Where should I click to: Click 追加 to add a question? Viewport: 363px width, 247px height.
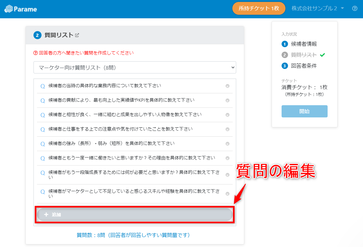135,215
